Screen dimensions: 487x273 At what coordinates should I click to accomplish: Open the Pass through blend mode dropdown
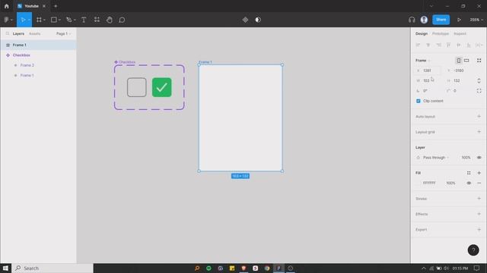(x=436, y=158)
